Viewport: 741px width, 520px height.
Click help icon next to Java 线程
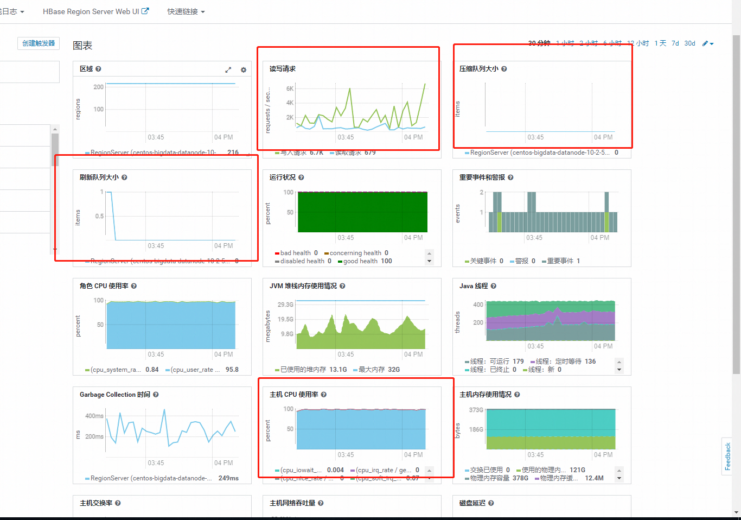click(493, 286)
